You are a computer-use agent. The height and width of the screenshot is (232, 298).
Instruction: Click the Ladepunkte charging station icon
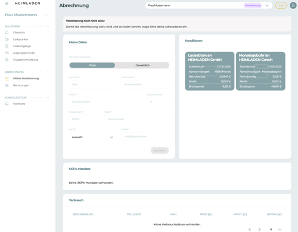point(7,39)
